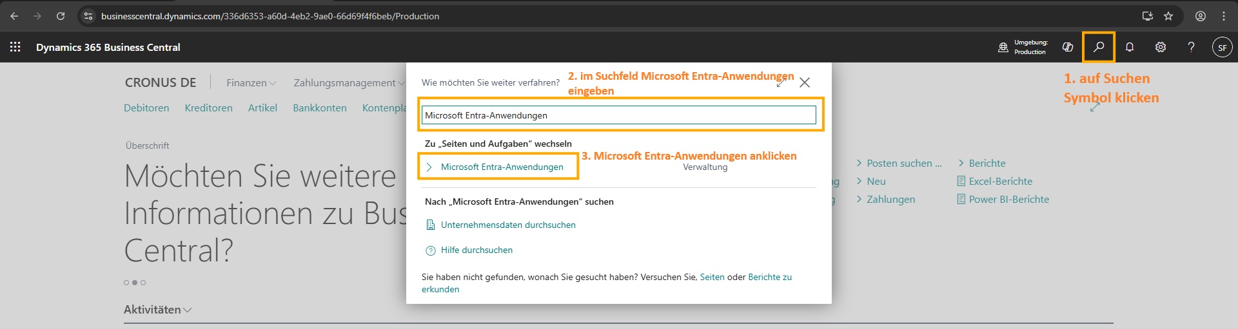Click the Verwaltung category label in results

click(x=705, y=167)
